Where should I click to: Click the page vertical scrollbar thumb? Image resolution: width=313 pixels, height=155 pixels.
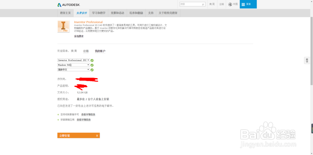pyautogui.click(x=312, y=51)
